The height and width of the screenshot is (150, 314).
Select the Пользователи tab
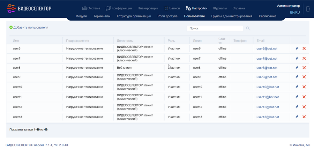pyautogui.click(x=194, y=16)
